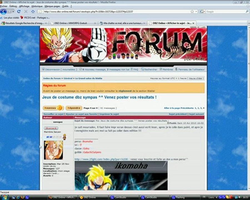Open the forum FAQ link

click(x=136, y=69)
